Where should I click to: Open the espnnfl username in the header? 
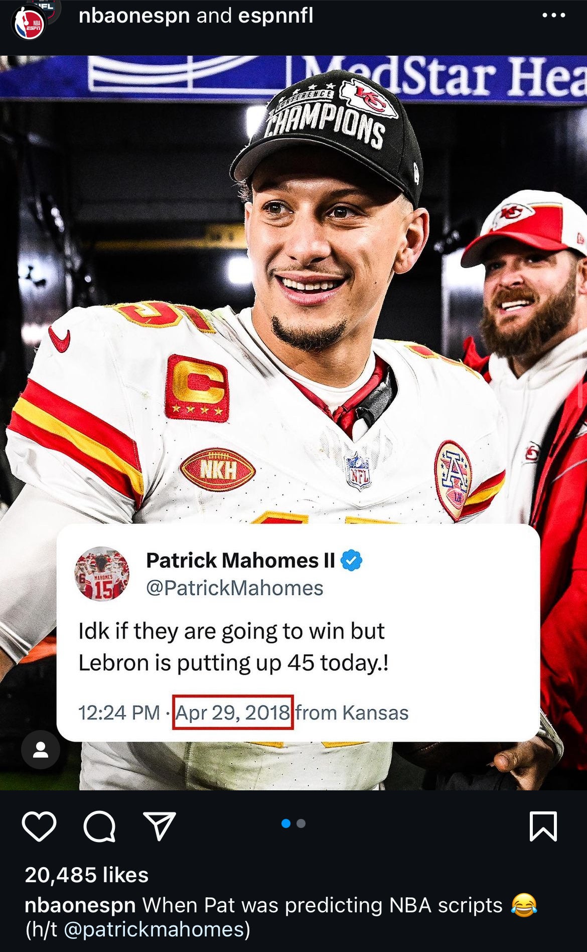275,16
